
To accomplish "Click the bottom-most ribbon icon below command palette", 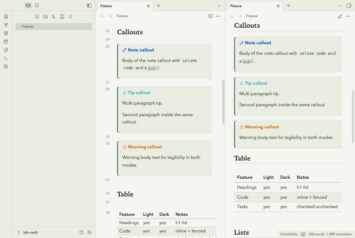I will pos(6,66).
